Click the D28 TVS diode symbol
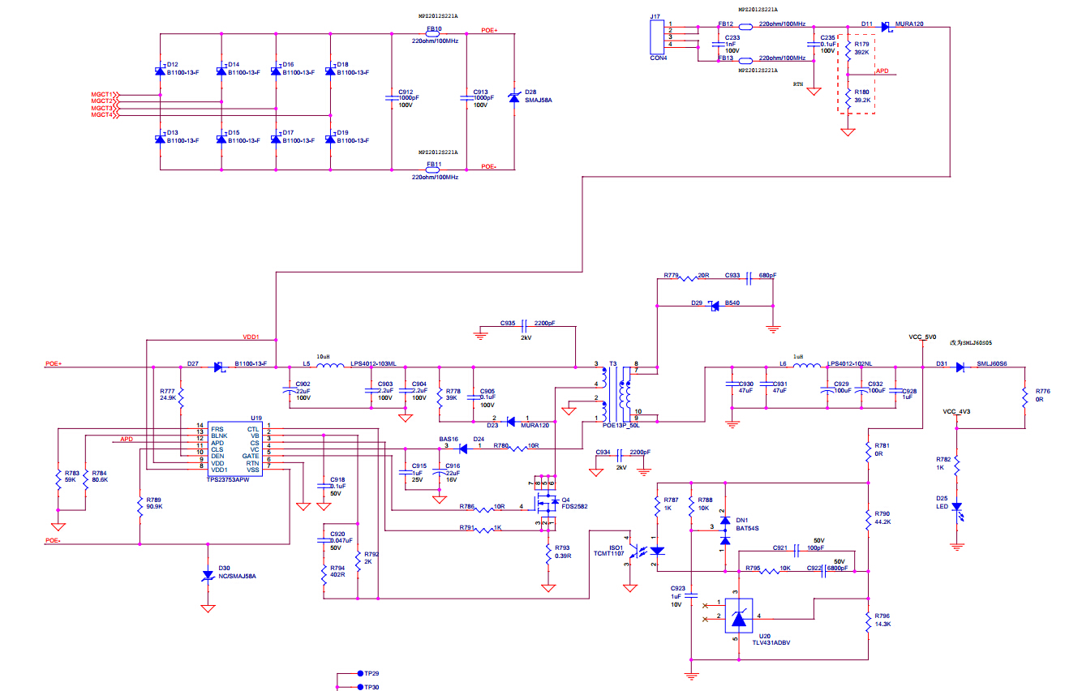 [513, 97]
